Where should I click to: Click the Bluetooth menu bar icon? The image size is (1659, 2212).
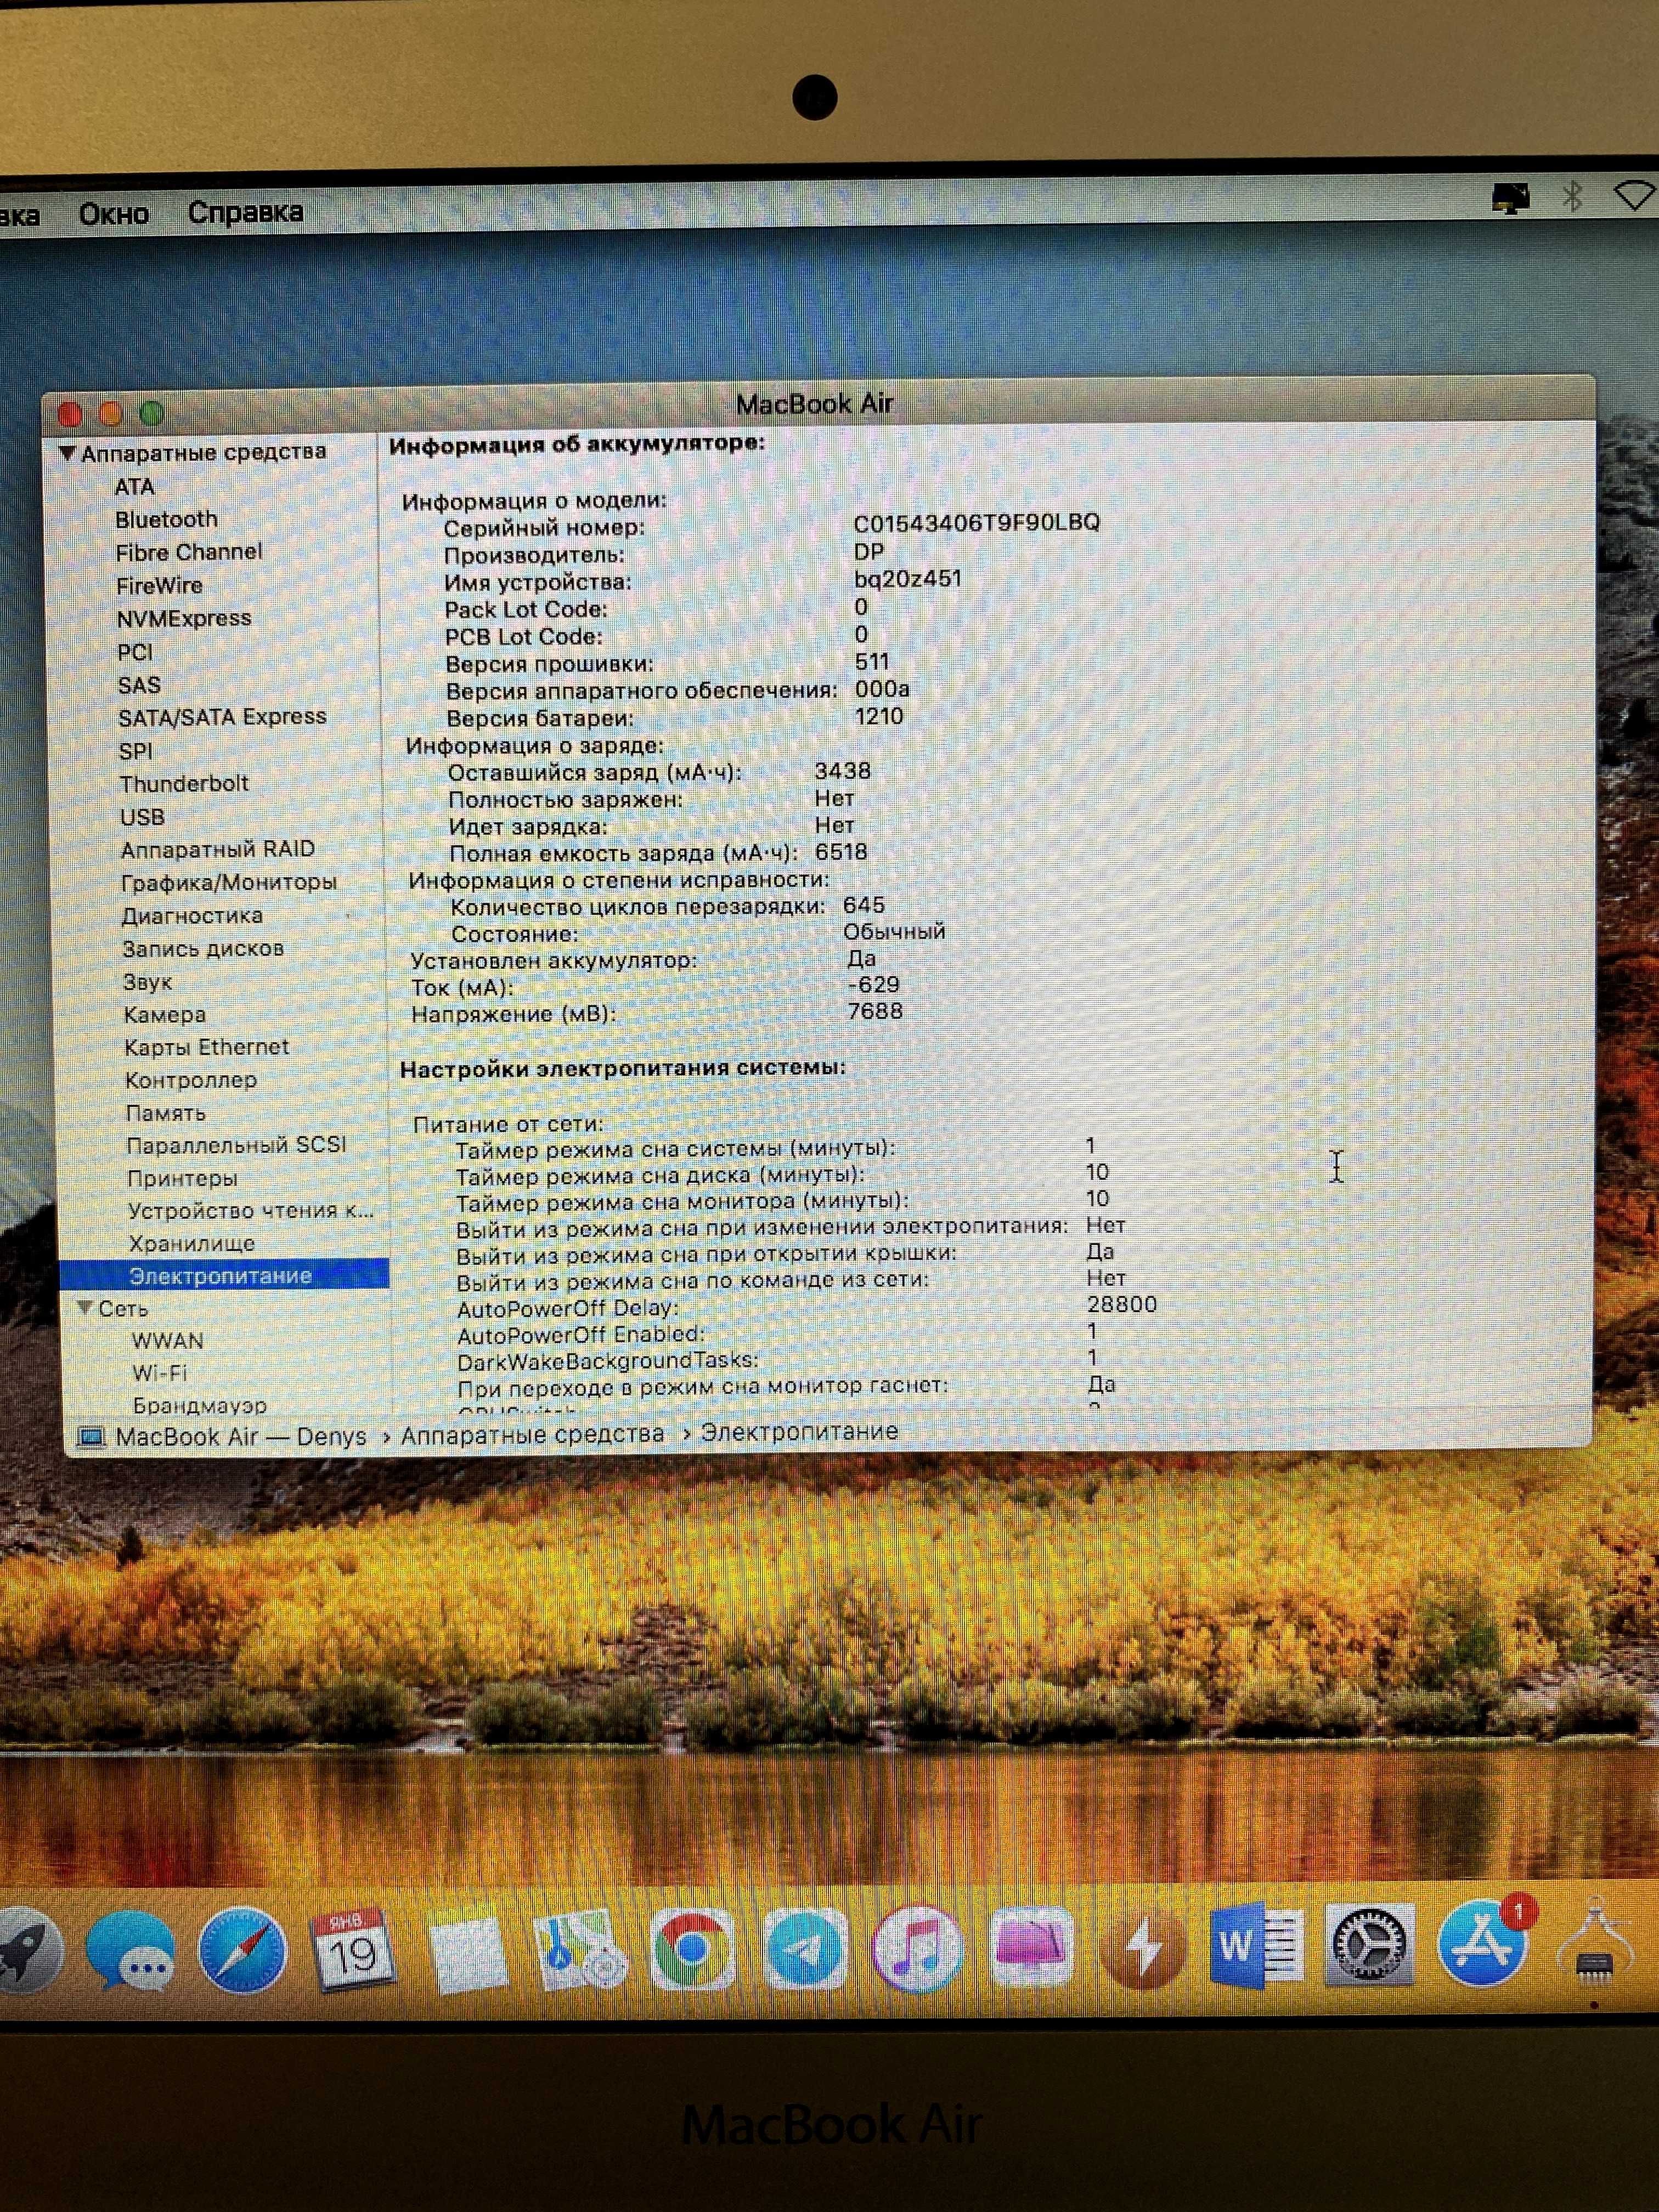pyautogui.click(x=1573, y=196)
